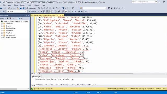Click the Open File folder icon
The width and height of the screenshot is (167, 94).
18,8
